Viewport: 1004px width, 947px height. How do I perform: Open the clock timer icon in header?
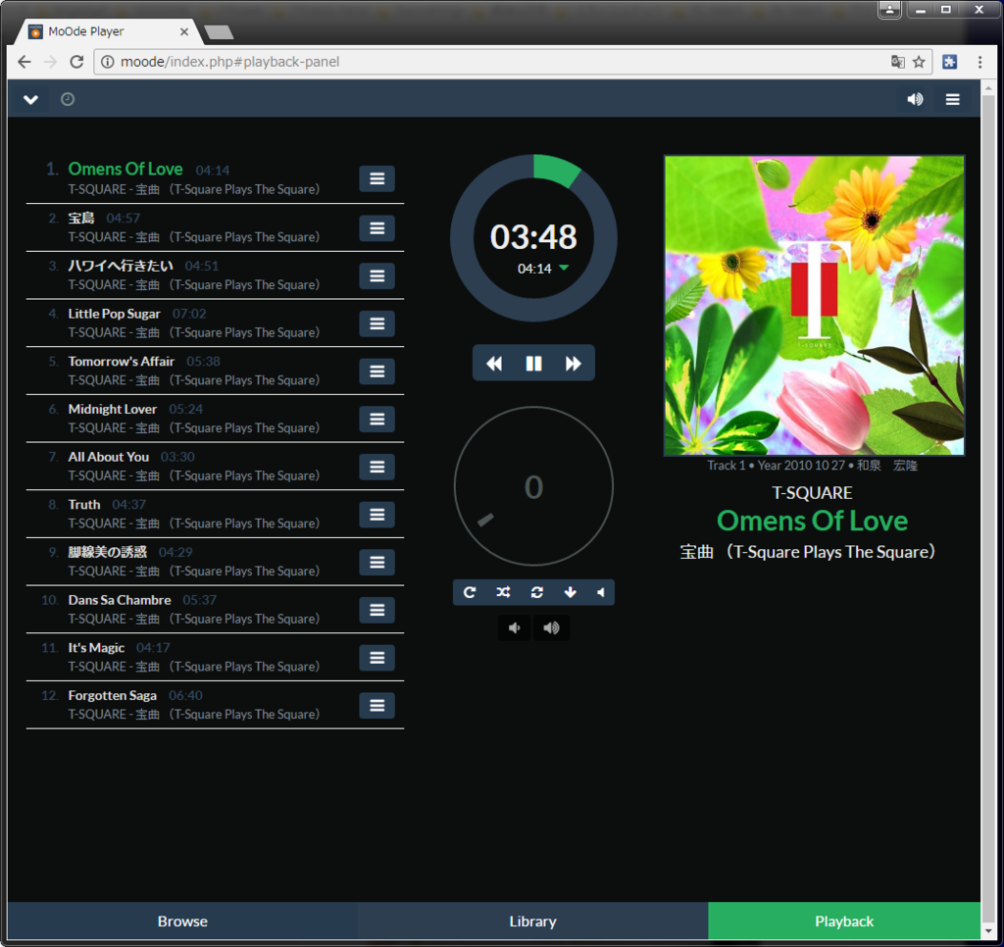(x=68, y=99)
